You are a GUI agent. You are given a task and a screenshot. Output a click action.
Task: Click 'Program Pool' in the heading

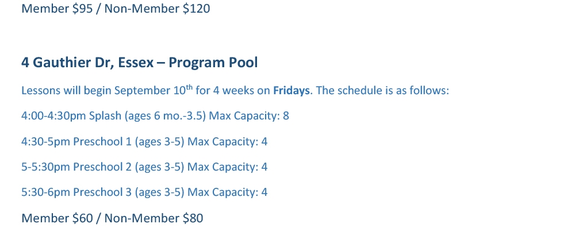pos(213,63)
